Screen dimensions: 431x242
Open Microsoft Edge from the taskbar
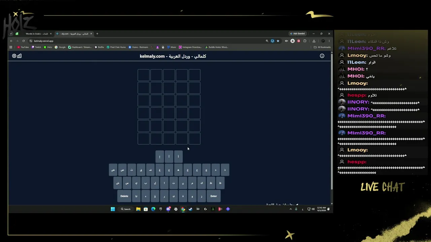point(153,209)
